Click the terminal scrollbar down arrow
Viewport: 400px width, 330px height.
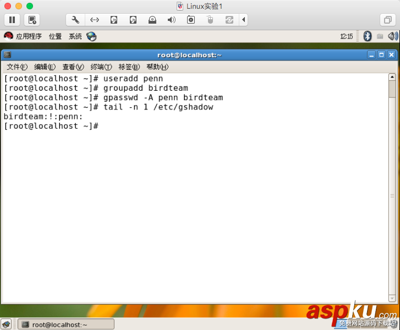(392, 298)
